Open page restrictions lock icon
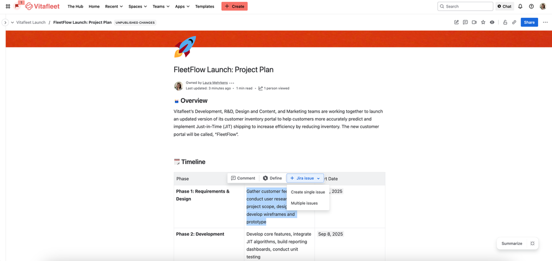The image size is (552, 261). pos(505,22)
